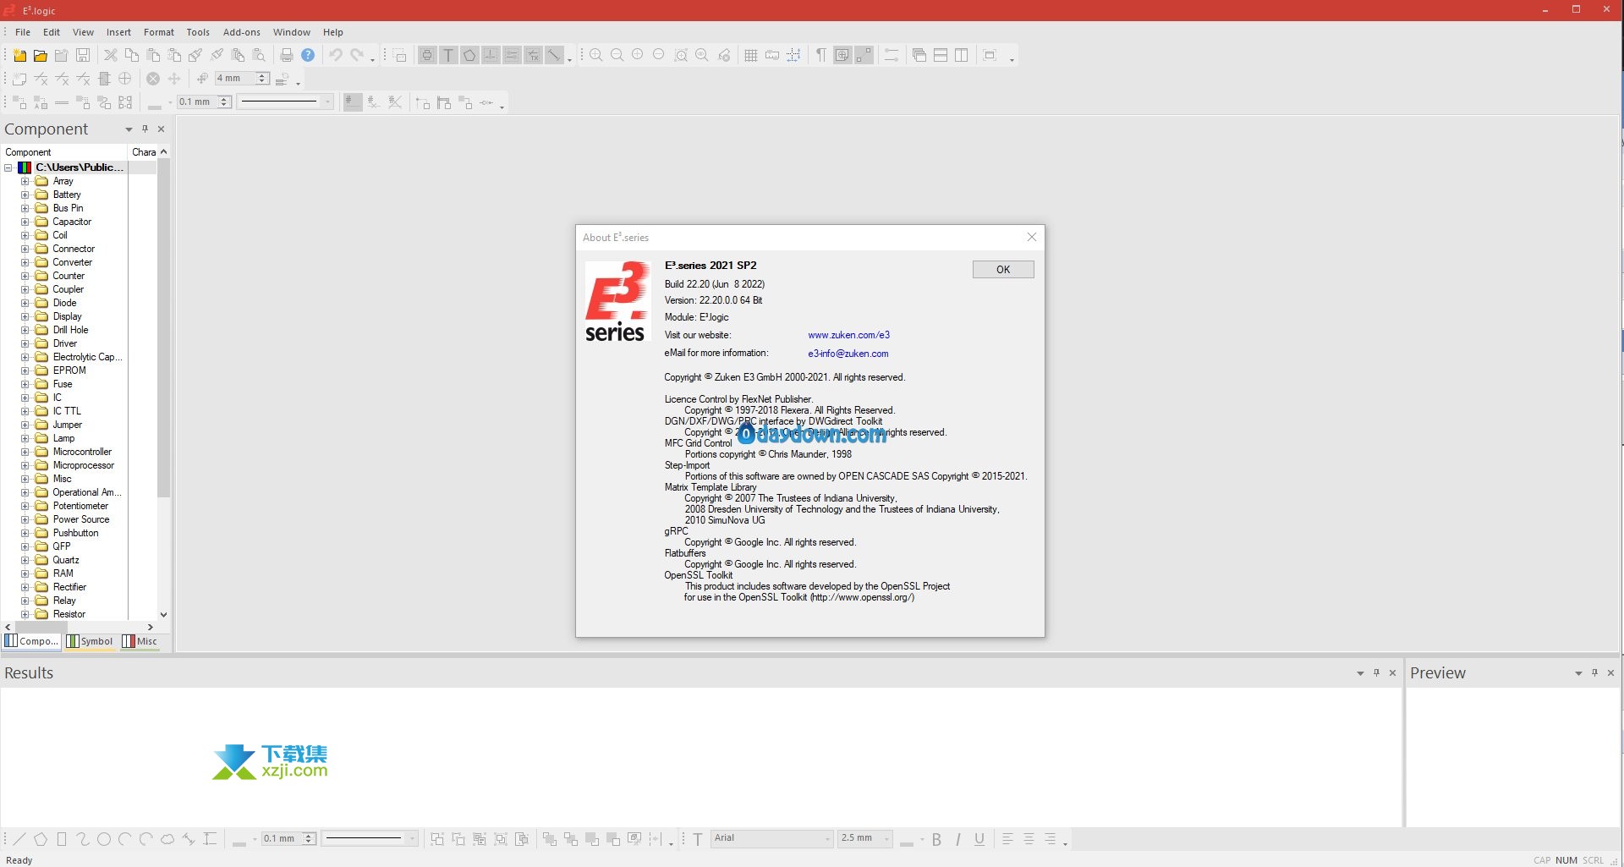Open the File menu
The width and height of the screenshot is (1624, 867).
click(23, 32)
